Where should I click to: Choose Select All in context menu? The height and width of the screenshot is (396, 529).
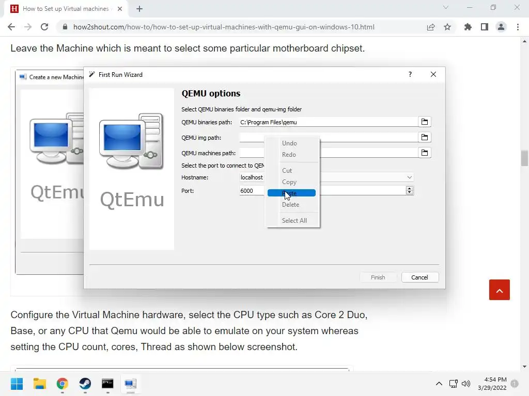293,221
